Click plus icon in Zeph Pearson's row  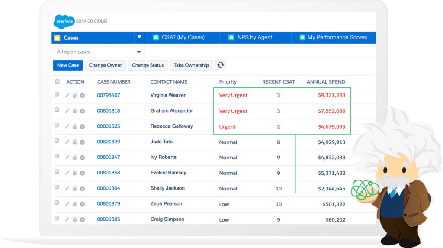[x=82, y=204]
